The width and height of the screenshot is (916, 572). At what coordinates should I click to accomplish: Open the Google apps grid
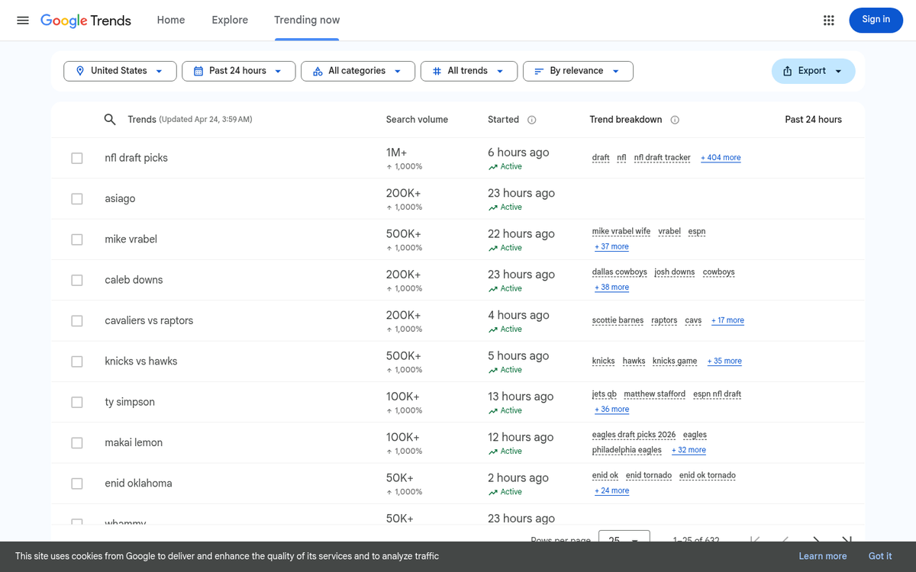tap(829, 20)
